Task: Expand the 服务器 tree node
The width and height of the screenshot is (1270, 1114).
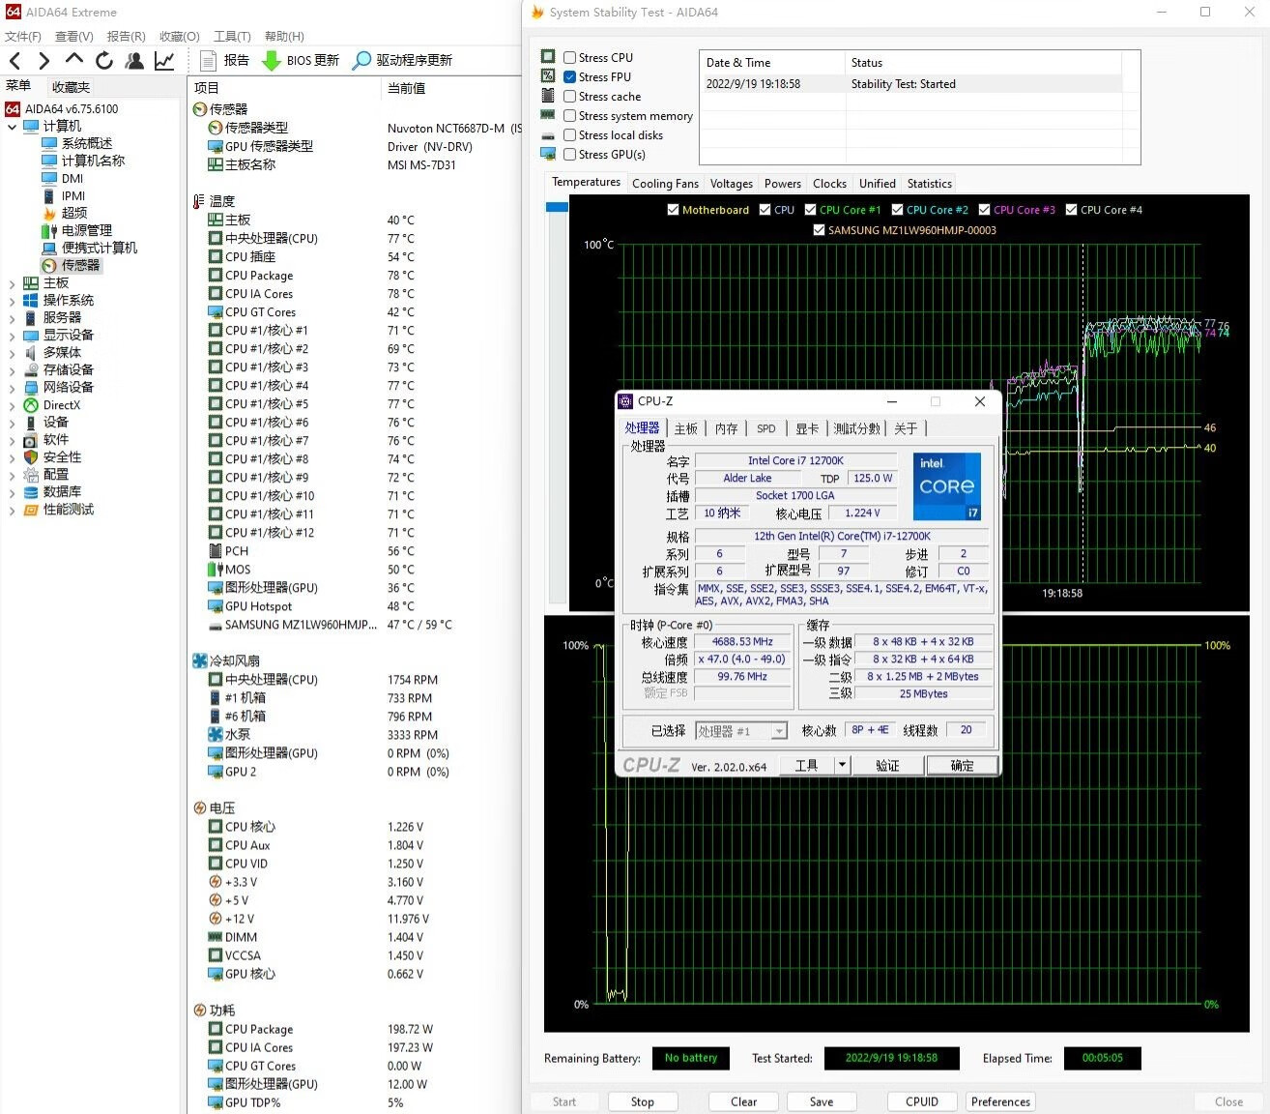Action: (x=12, y=318)
